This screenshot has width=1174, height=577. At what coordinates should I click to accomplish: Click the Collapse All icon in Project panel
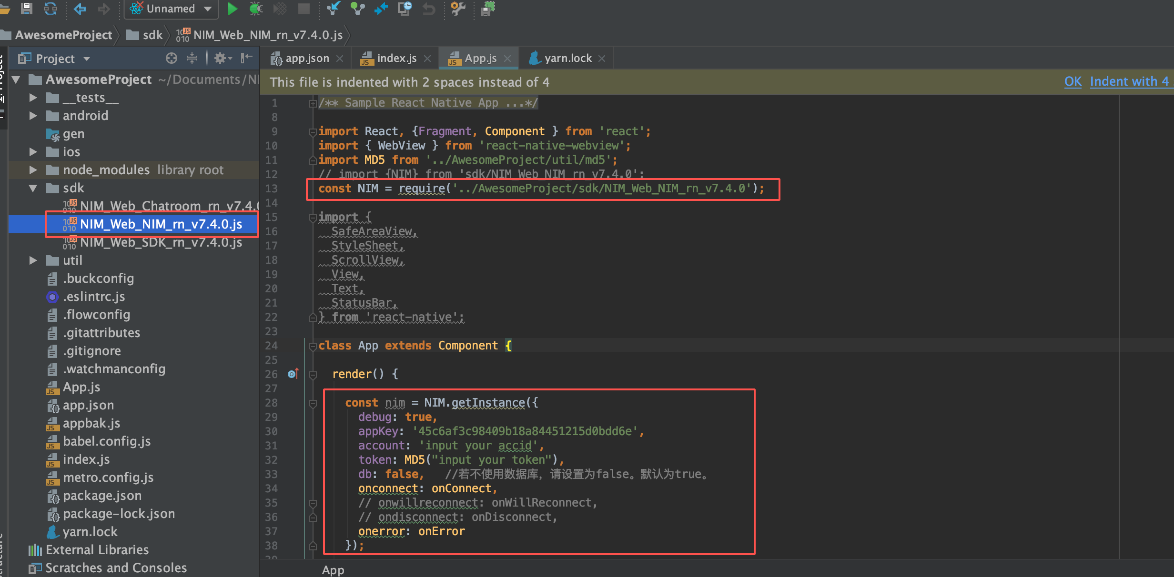pos(192,58)
